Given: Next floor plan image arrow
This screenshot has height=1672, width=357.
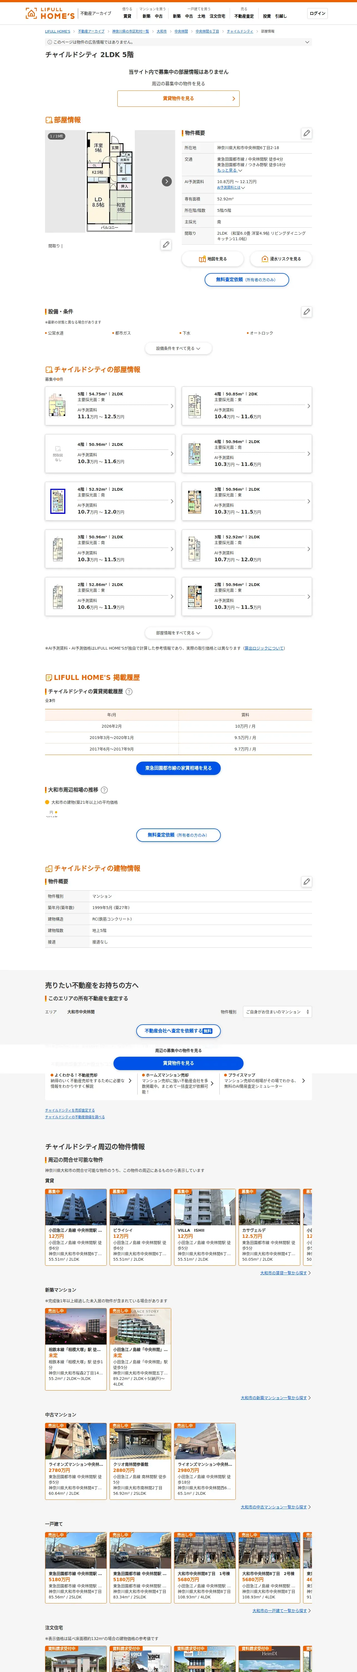Looking at the screenshot, I should [x=167, y=181].
